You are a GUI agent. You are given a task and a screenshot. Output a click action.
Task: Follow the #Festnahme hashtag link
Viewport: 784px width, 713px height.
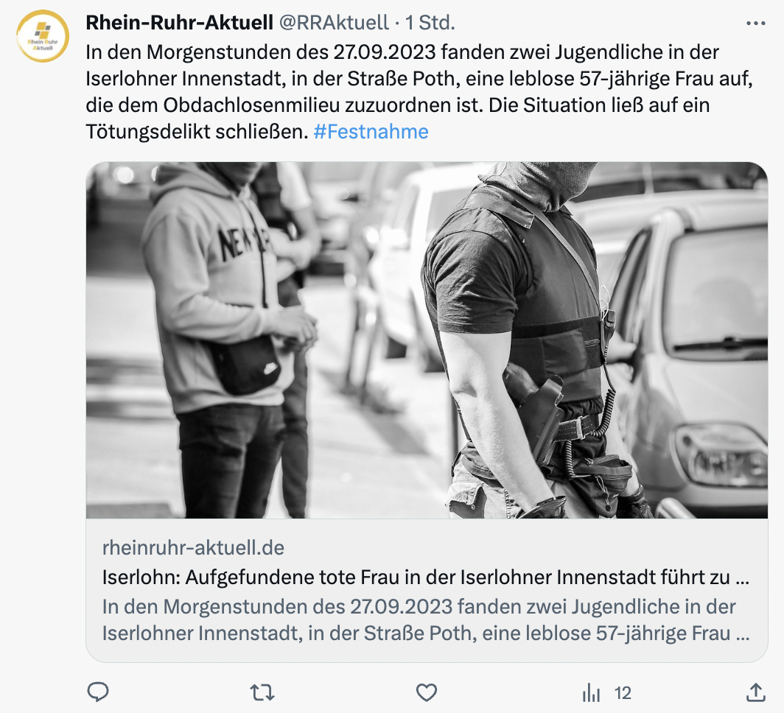pyautogui.click(x=371, y=132)
